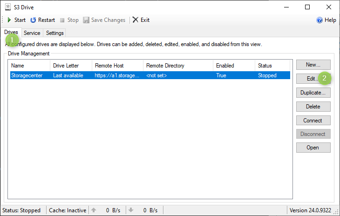
Task: Maximize the S3 Drive window
Action: click(307, 7)
